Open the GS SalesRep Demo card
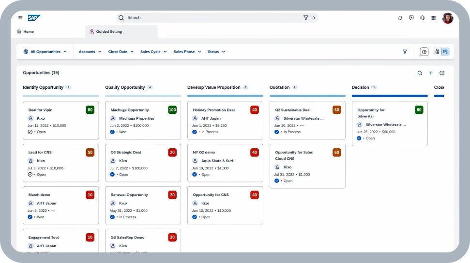 point(143,241)
